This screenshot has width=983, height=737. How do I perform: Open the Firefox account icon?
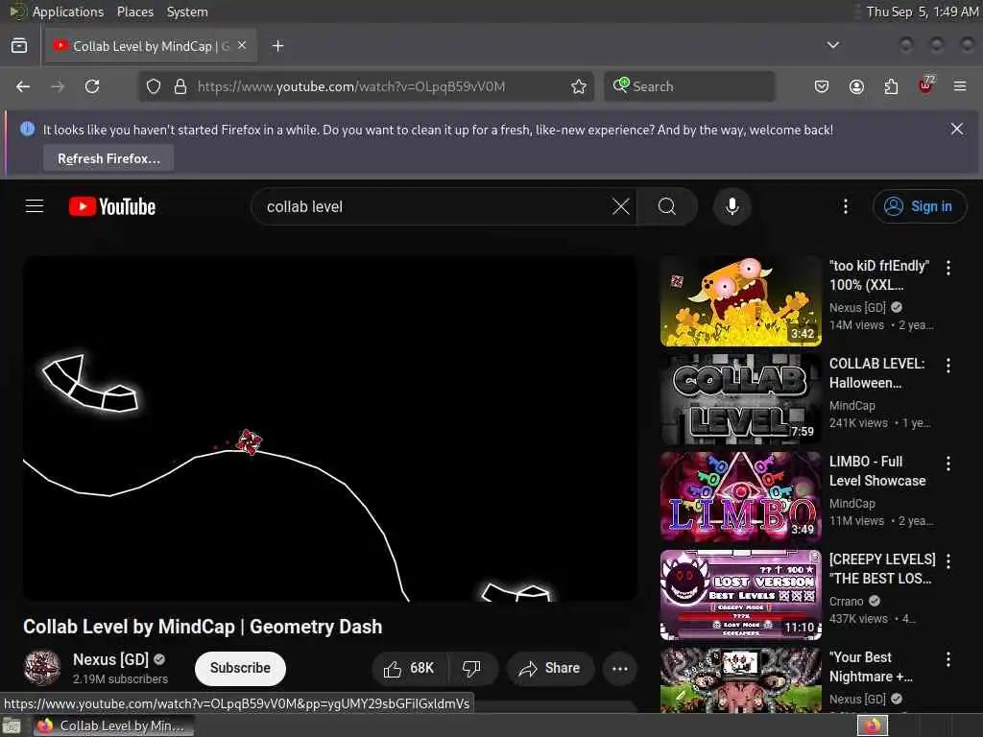pos(856,86)
